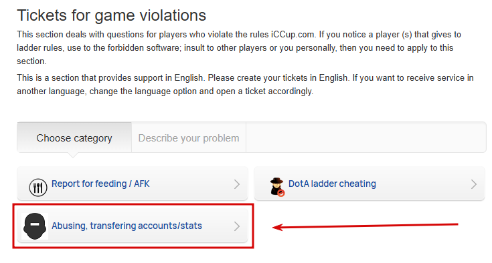Click the red arrow pointing at Abusing category
The height and width of the screenshot is (263, 492).
point(365,226)
